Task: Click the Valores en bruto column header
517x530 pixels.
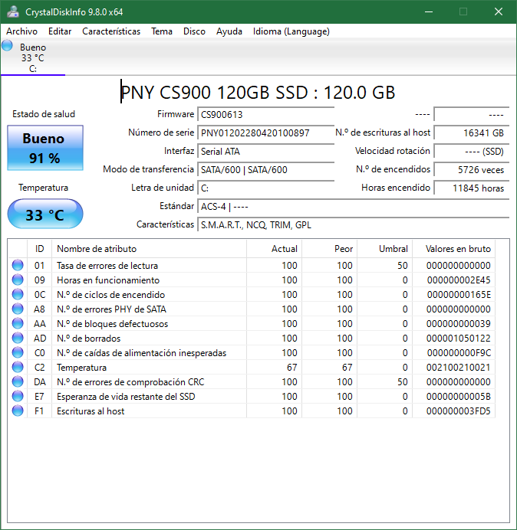Action: (x=452, y=249)
